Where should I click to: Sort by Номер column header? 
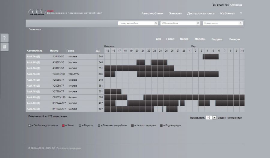click(54, 51)
